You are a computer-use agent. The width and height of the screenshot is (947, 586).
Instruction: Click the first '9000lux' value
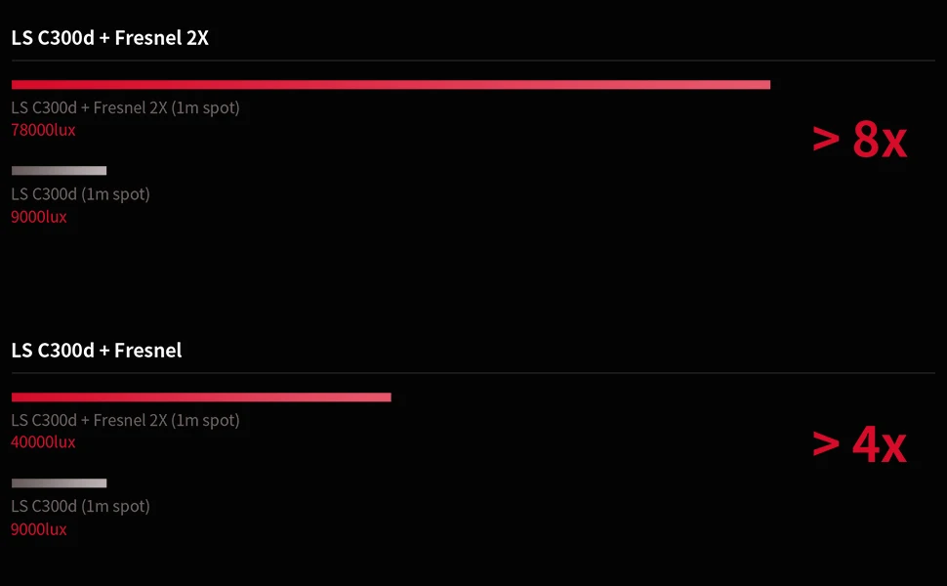click(39, 217)
